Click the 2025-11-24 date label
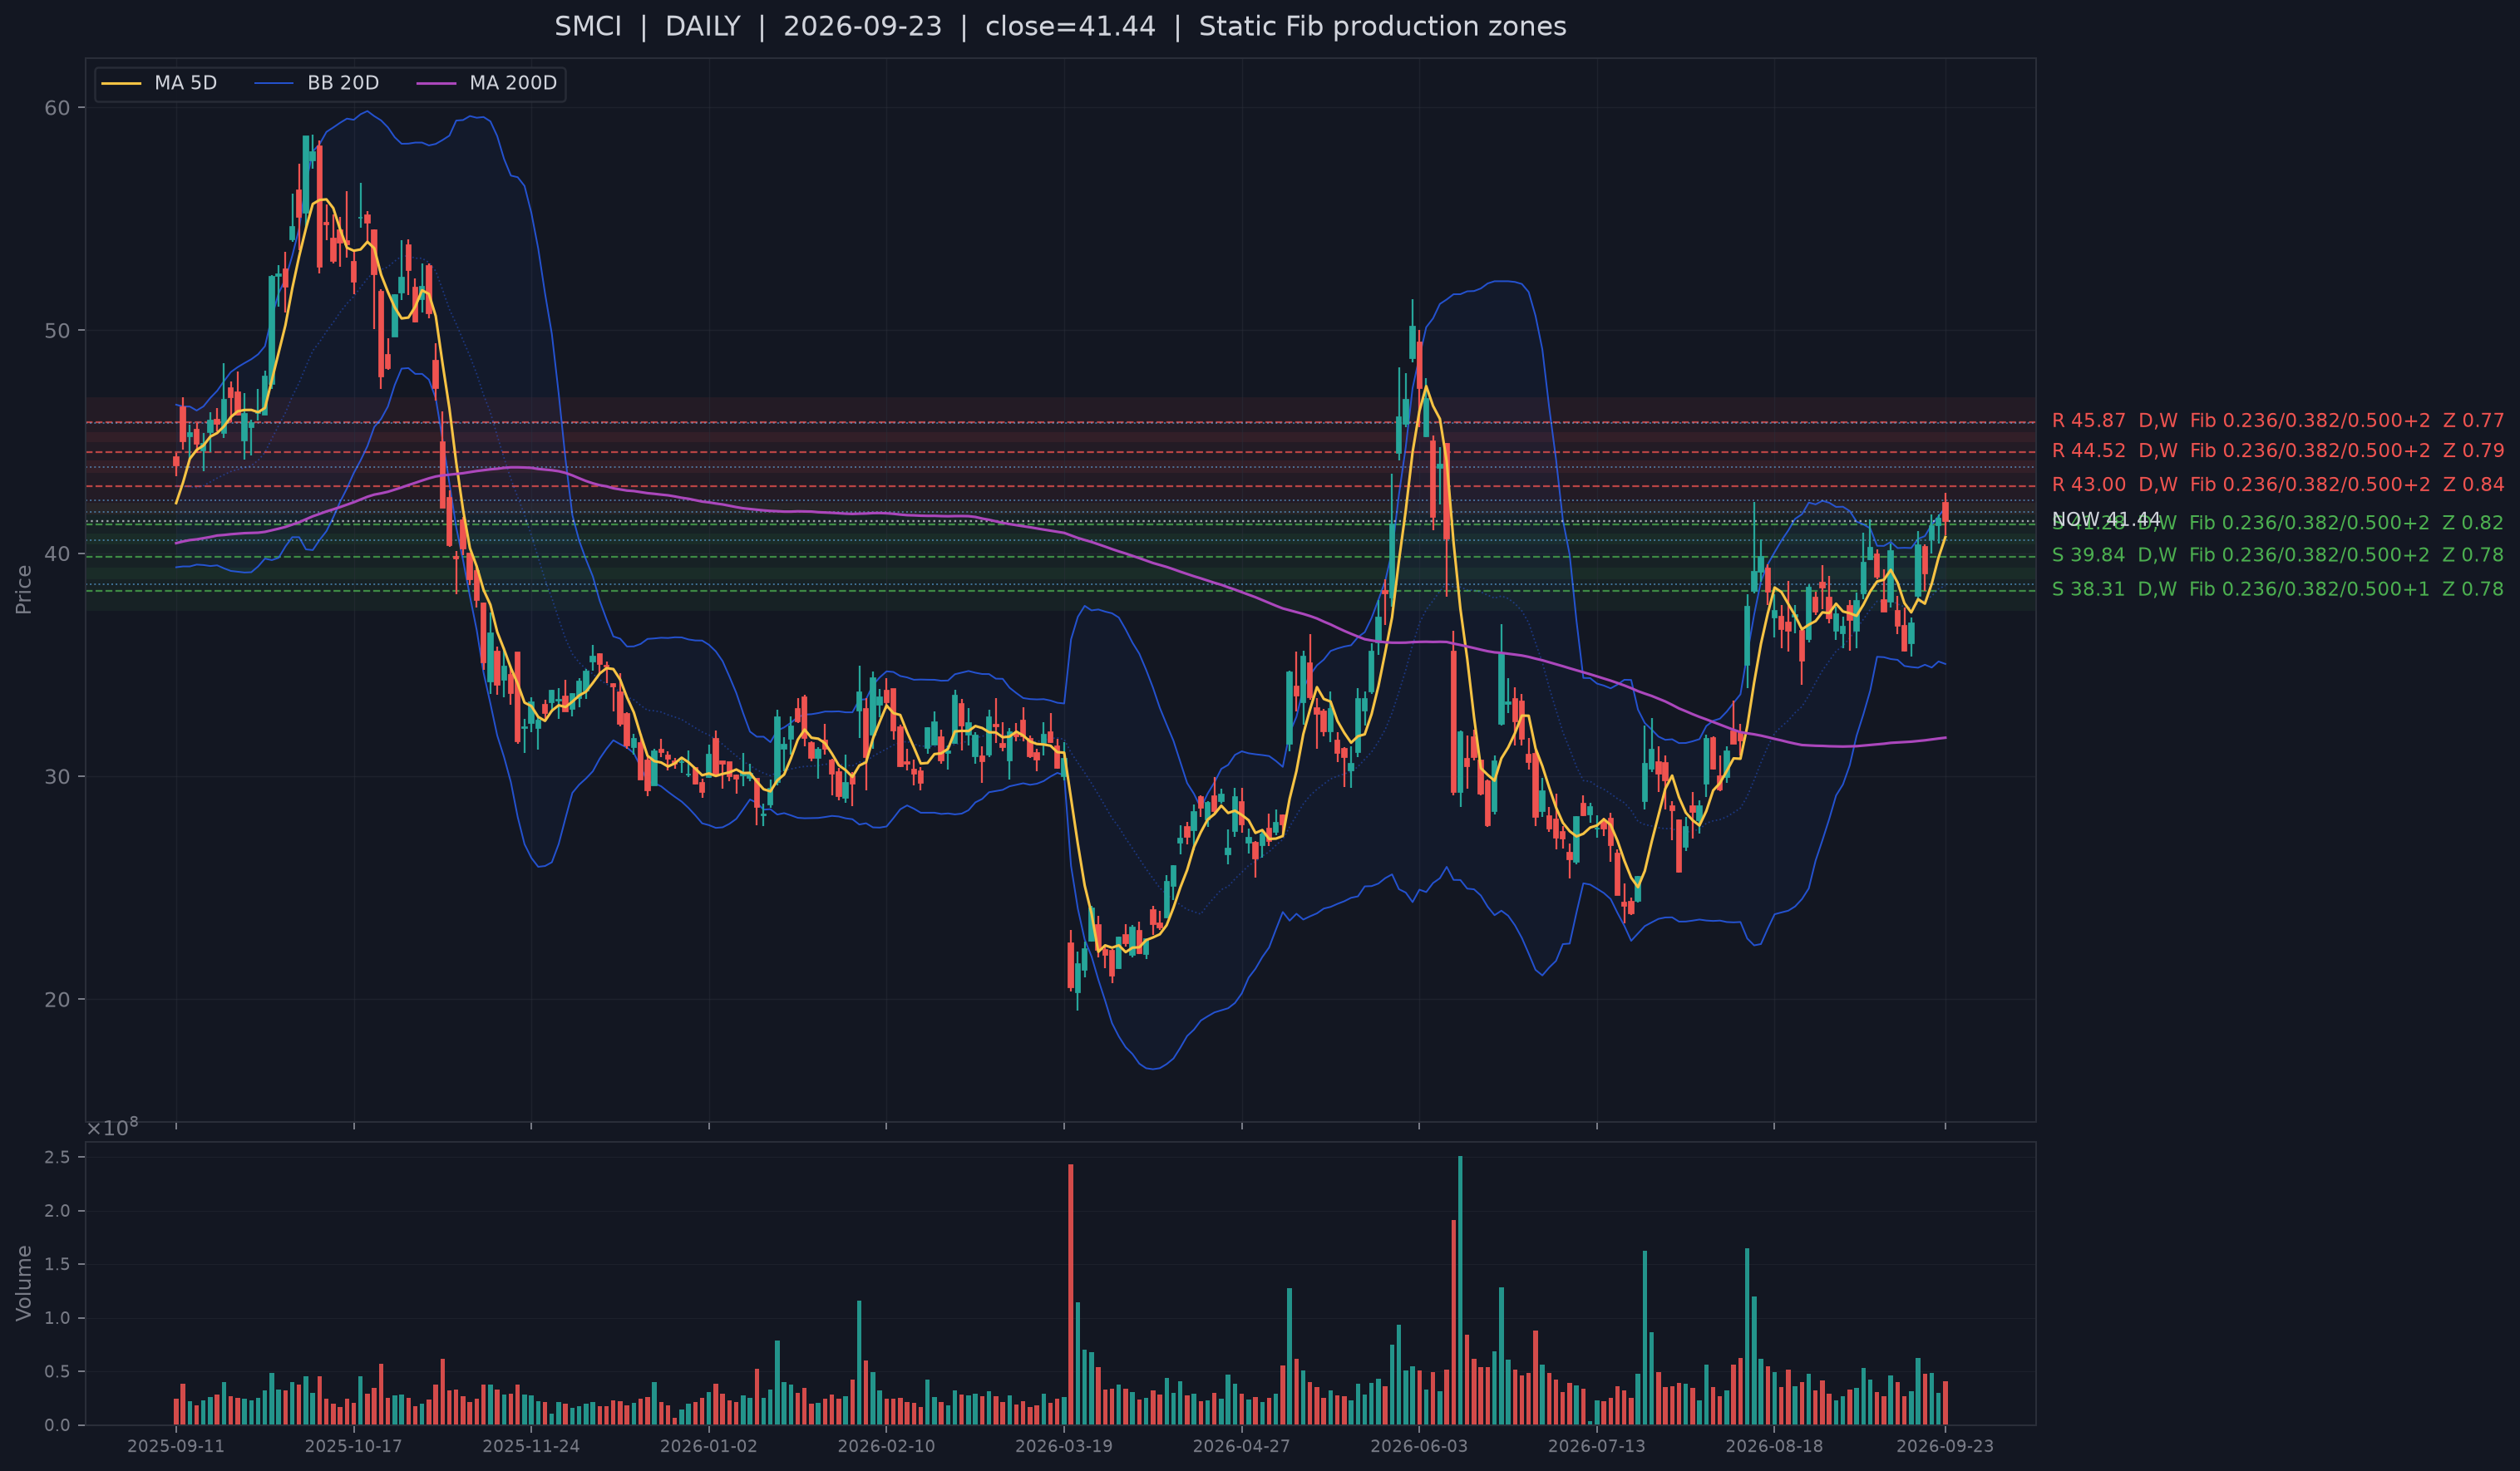The width and height of the screenshot is (2520, 1471). coord(531,1446)
